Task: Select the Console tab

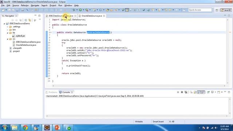Action: point(66,92)
